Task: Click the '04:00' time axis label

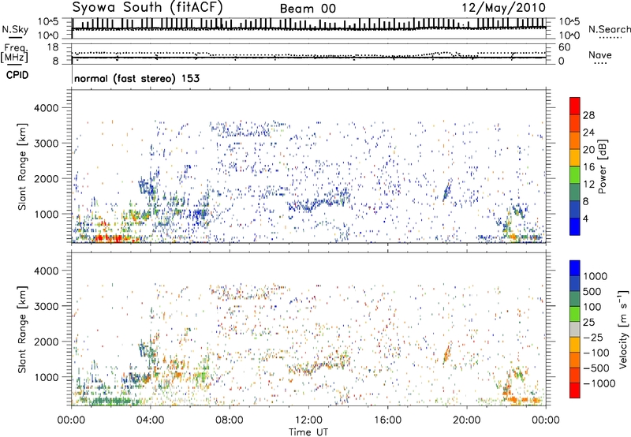Action: 150,420
